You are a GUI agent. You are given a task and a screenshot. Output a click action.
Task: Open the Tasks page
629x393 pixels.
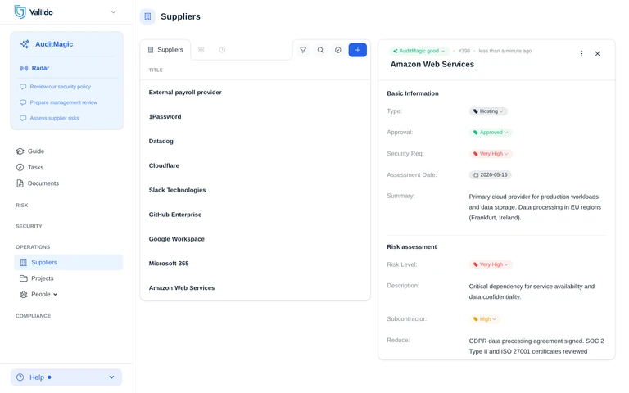[x=35, y=167]
